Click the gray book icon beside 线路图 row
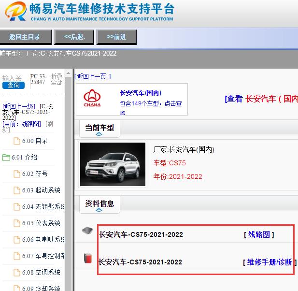This screenshot has width=298, height=291. (87, 231)
